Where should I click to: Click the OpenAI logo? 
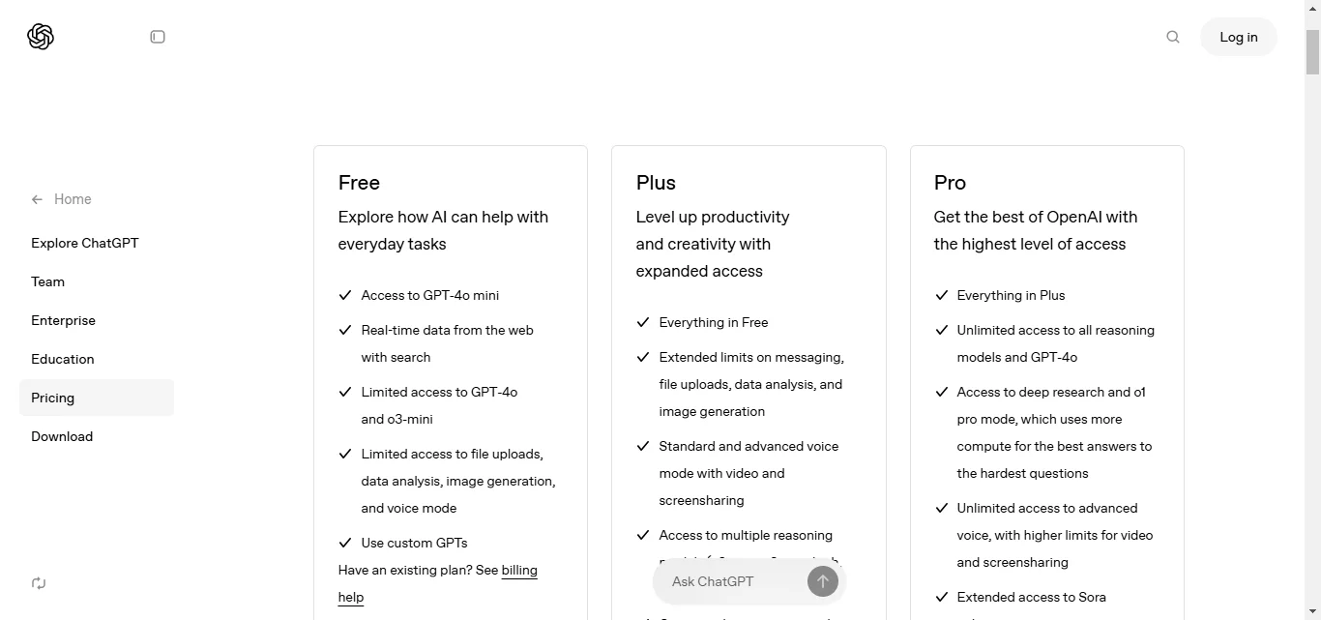pyautogui.click(x=40, y=36)
